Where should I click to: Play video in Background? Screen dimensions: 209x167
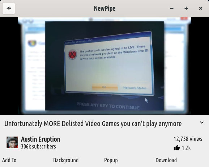pyautogui.click(x=66, y=160)
